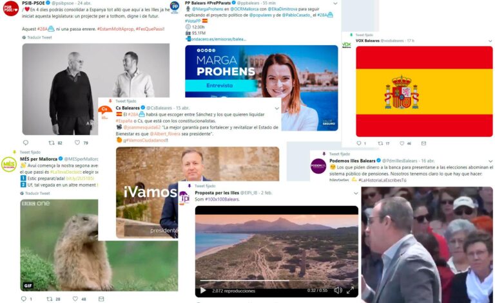Reply to the PSIB-PSOE tweet

point(26,143)
